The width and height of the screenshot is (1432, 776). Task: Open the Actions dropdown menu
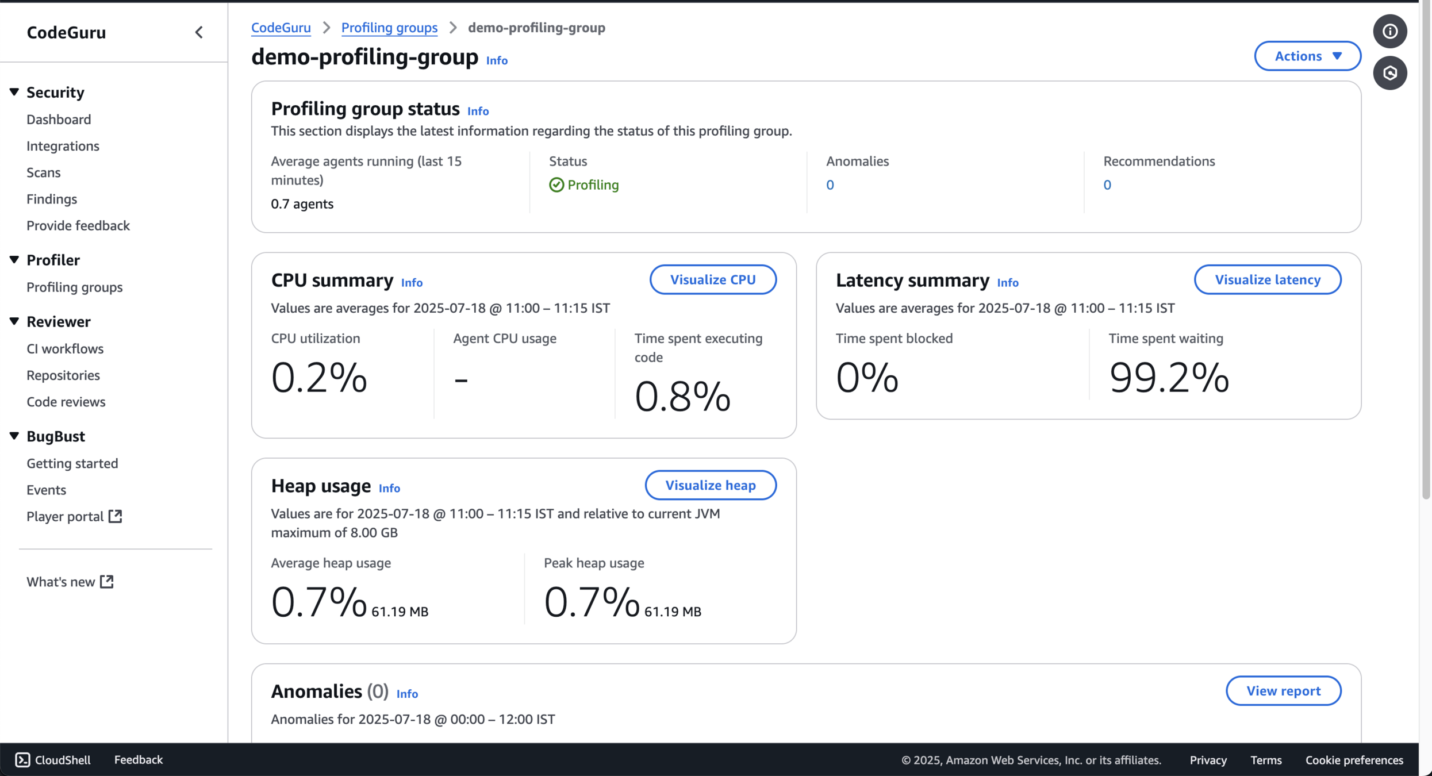point(1307,56)
